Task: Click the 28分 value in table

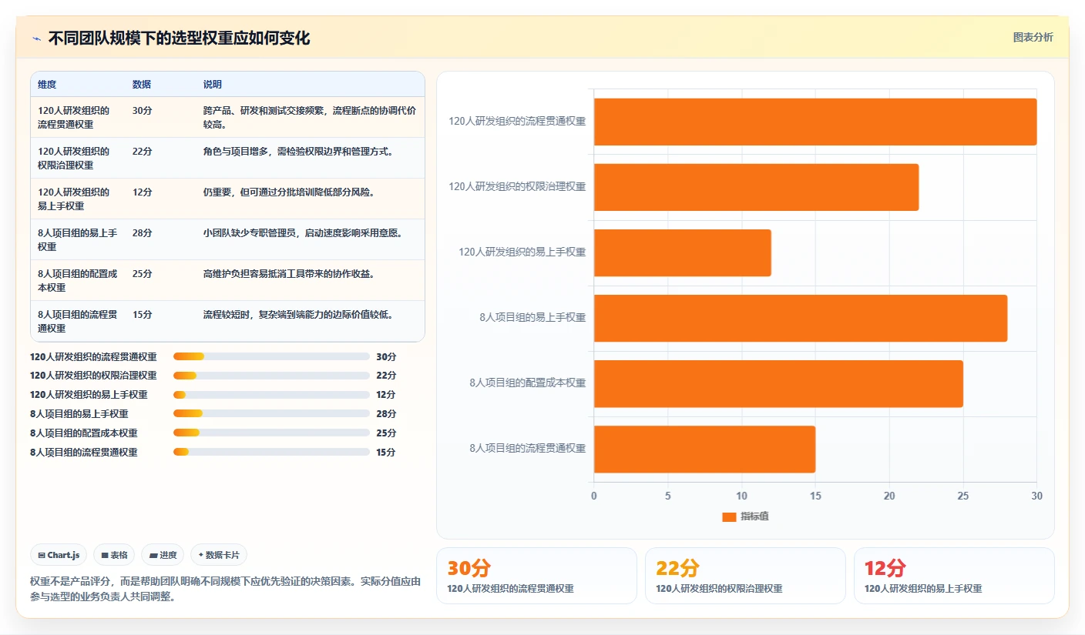Action: coord(143,232)
